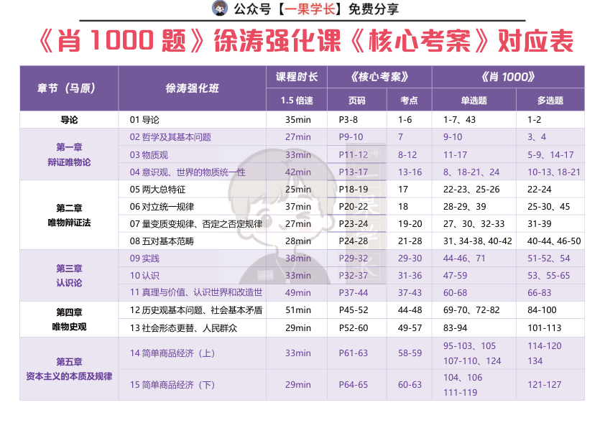Image resolution: width=605 pixels, height=428 pixels.
Task: Click the 导论 chapter cell
Action: click(69, 120)
